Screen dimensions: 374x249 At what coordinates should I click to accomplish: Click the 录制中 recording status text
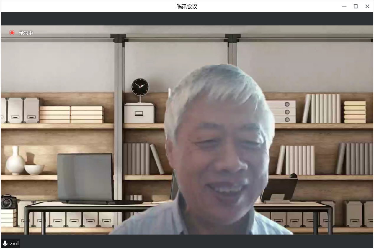(x=26, y=33)
